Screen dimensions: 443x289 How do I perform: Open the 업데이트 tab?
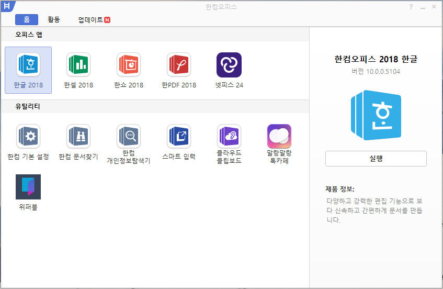pos(94,20)
